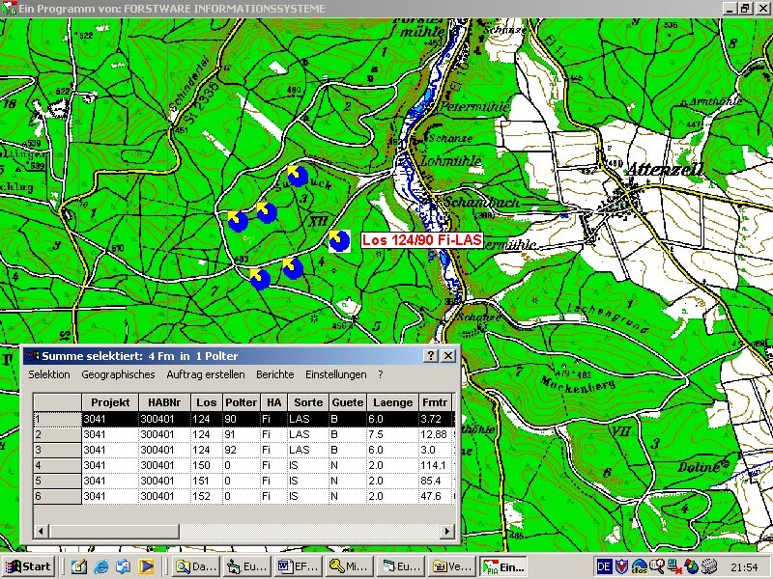
Task: Click the DE language indicator in system tray
Action: [x=604, y=566]
